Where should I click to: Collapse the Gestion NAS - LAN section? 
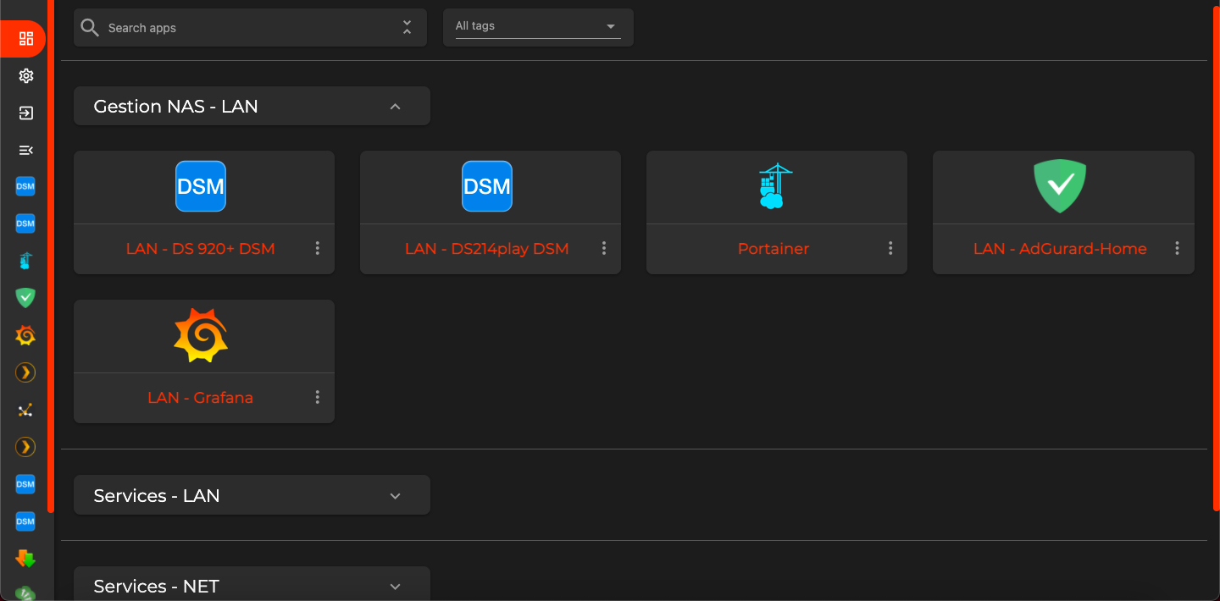click(252, 107)
